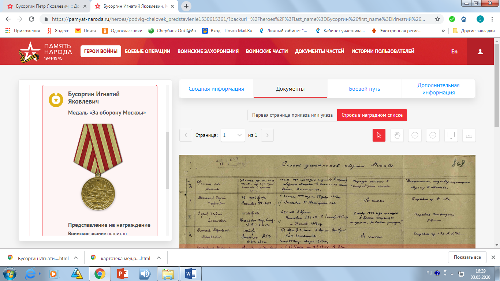The width and height of the screenshot is (500, 281).
Task: Activate the hand pan tool
Action: click(397, 135)
